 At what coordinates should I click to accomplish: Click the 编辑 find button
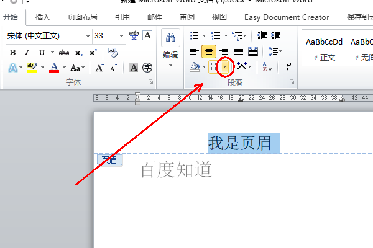tap(170, 45)
